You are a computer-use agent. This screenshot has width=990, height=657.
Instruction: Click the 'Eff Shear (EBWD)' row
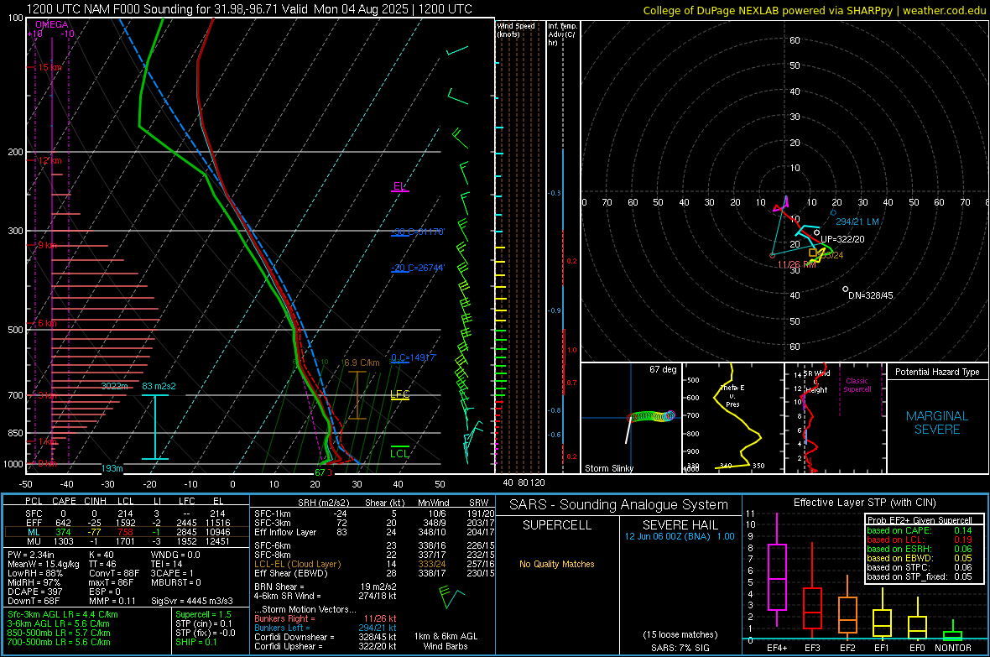374,573
